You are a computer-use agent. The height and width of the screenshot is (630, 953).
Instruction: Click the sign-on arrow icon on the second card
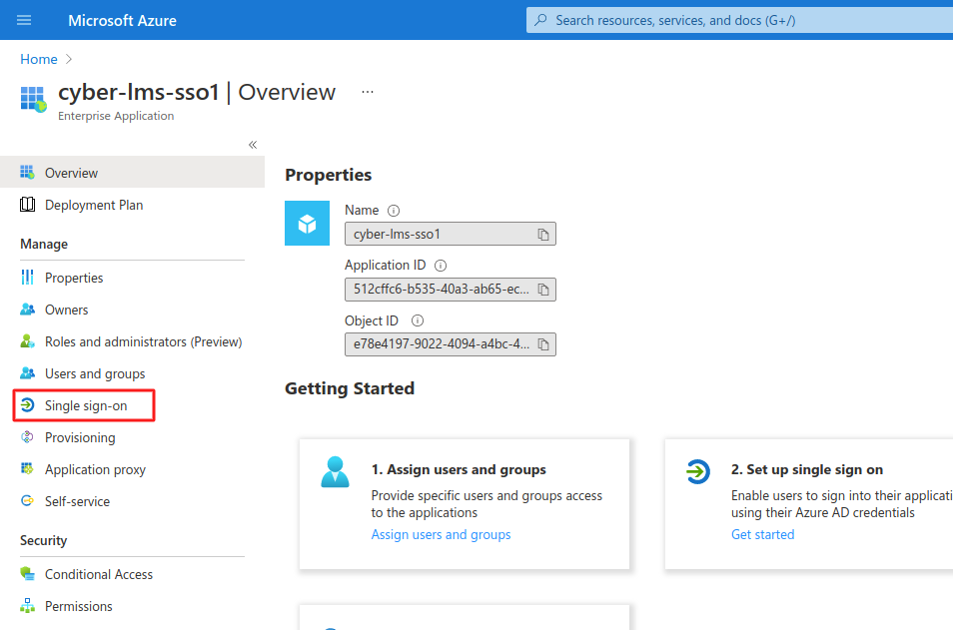pos(697,471)
